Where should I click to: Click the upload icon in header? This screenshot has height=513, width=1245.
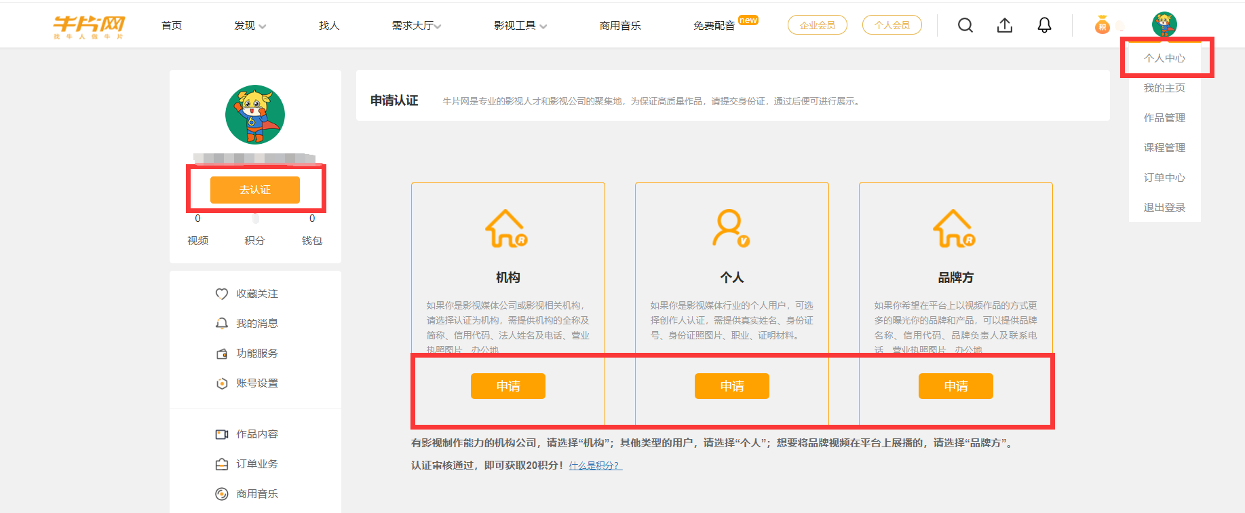click(x=1004, y=25)
